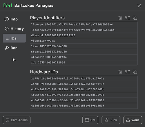Click select-all checklist icon for Player Identifiers
145x127 pixels.
coord(128,18)
